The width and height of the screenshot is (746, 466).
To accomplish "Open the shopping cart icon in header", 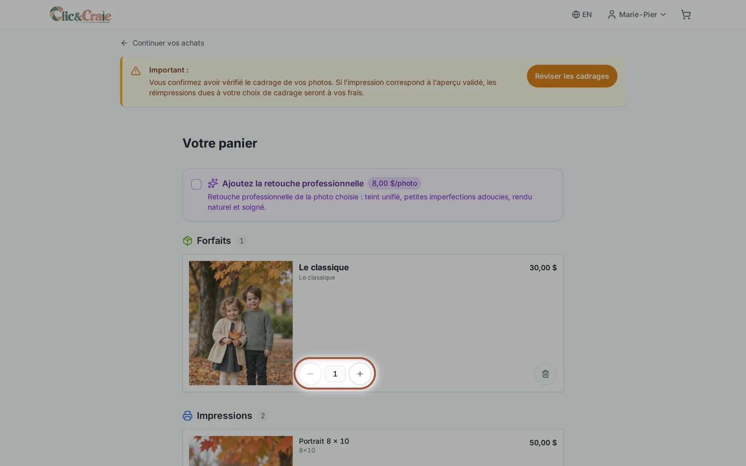I will 686,15.
